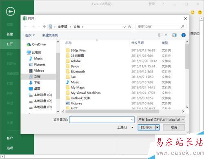204x159 pixels.
Task: Select the Music folder note icon in file list
Action: [x=68, y=82]
